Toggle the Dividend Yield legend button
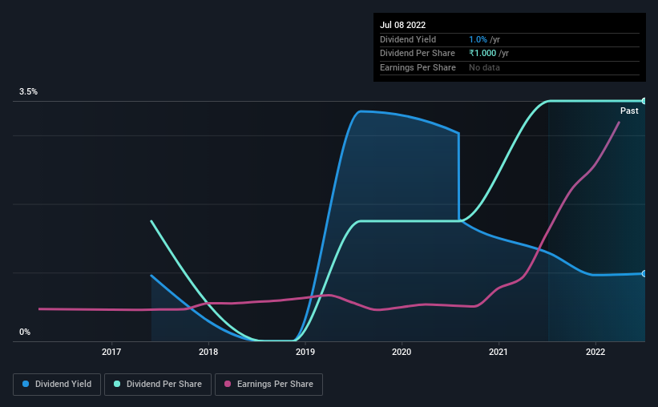 57,385
